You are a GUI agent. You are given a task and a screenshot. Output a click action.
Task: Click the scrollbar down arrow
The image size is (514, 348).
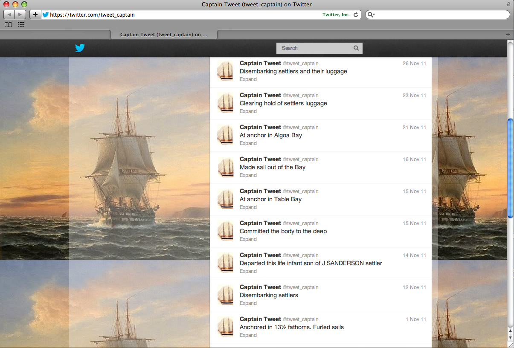pyautogui.click(x=510, y=337)
